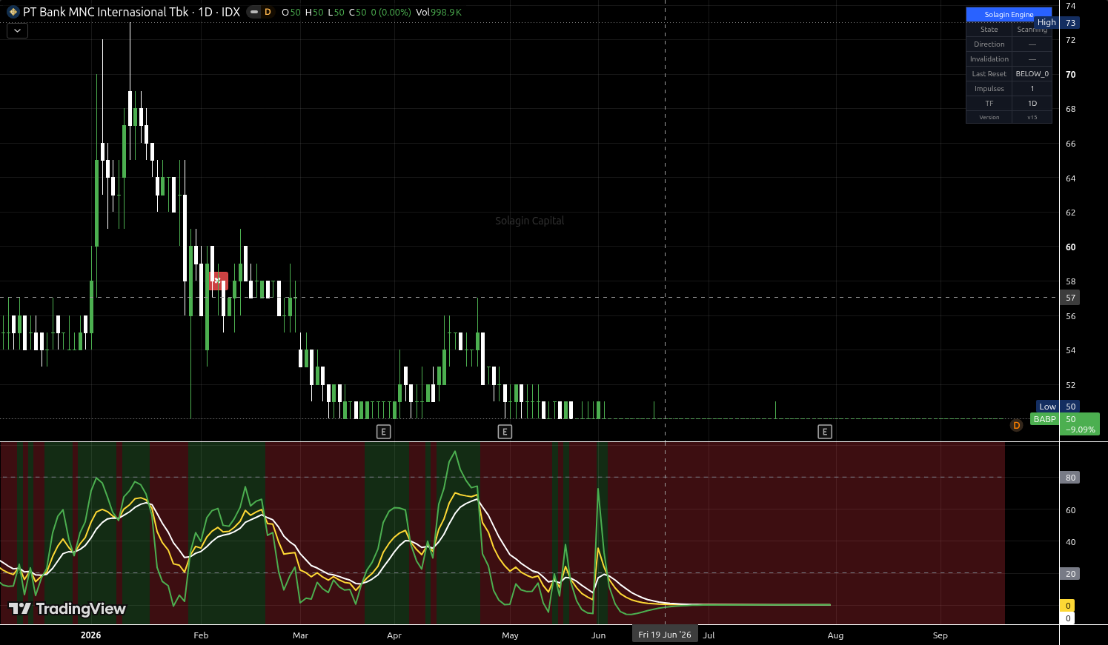Click the market status pill beside the symbol title

pos(253,12)
